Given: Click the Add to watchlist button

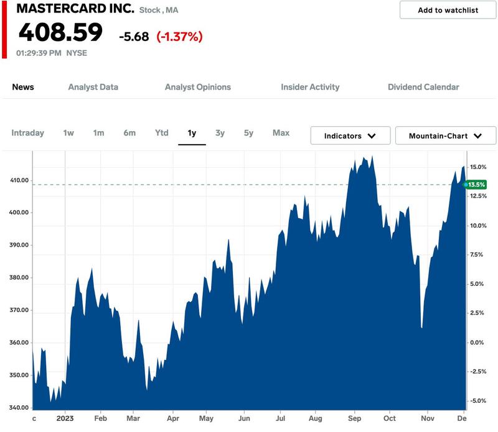Looking at the screenshot, I should tap(448, 10).
